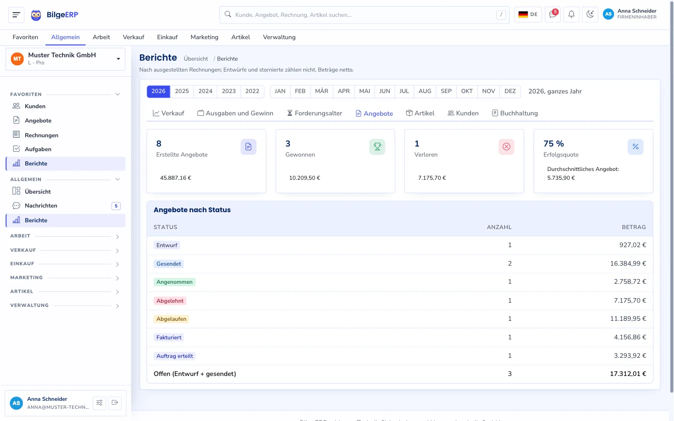Viewport: 674px width, 421px height.
Task: Focus the global search field
Action: [x=364, y=15]
